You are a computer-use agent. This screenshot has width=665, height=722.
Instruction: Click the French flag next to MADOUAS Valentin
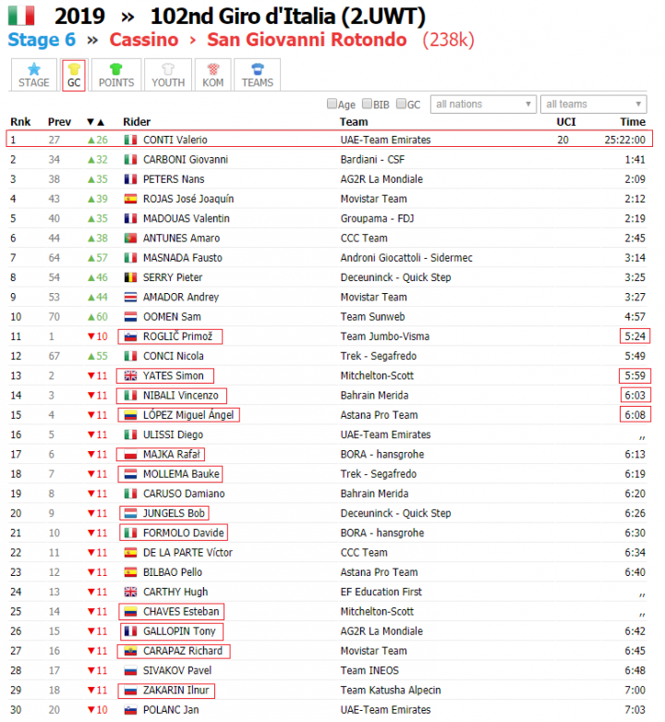130,218
